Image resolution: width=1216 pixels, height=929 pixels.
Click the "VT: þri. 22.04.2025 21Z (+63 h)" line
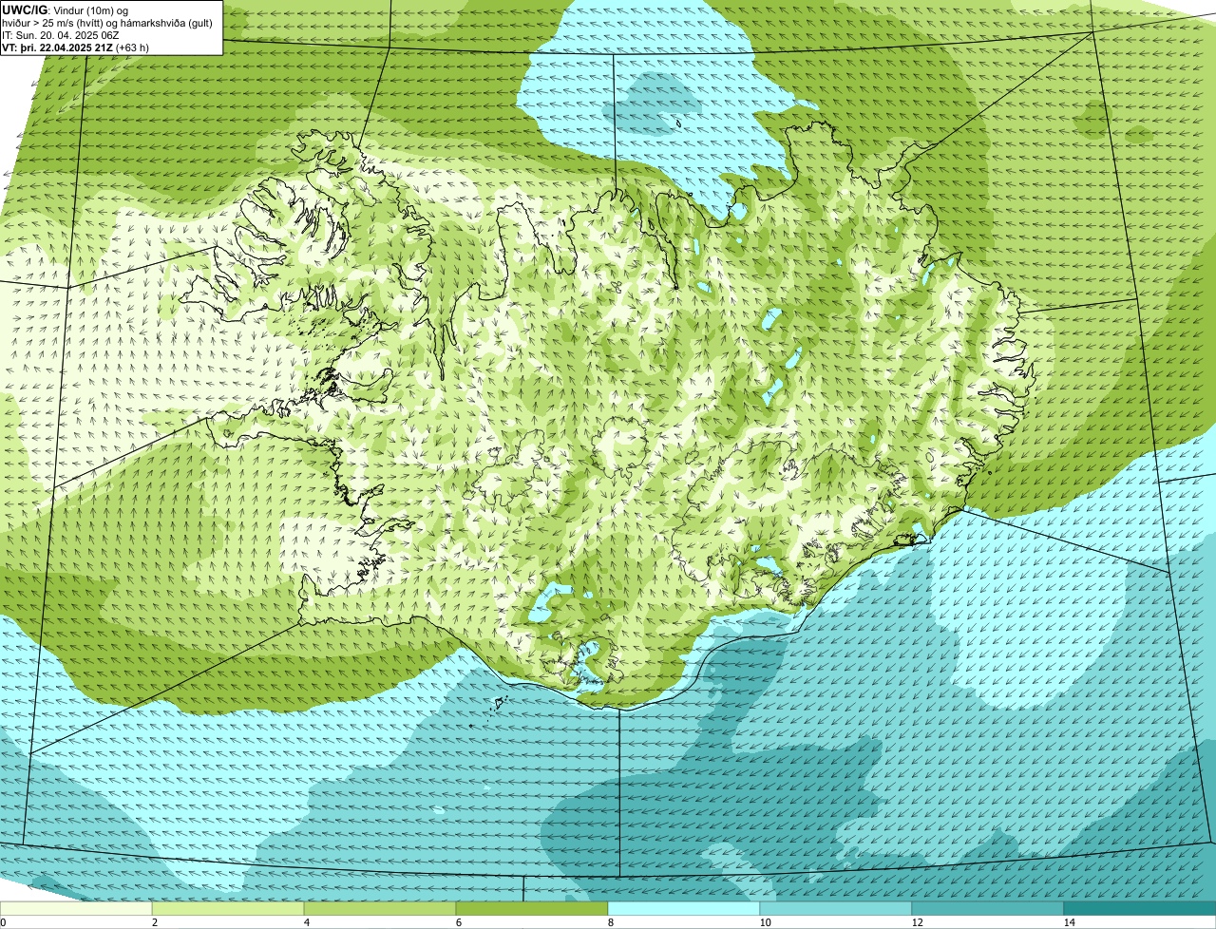(x=75, y=47)
